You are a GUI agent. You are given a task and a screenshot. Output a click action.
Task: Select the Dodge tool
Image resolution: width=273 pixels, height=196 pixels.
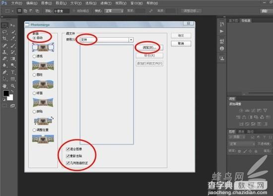(13, 65)
